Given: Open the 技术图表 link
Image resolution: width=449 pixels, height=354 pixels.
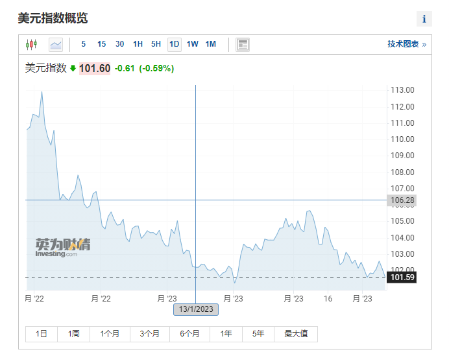Looking at the screenshot, I should pyautogui.click(x=407, y=44).
